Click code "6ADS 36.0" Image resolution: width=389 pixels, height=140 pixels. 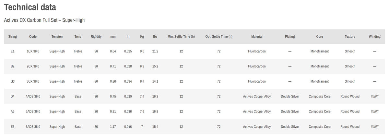(33, 127)
